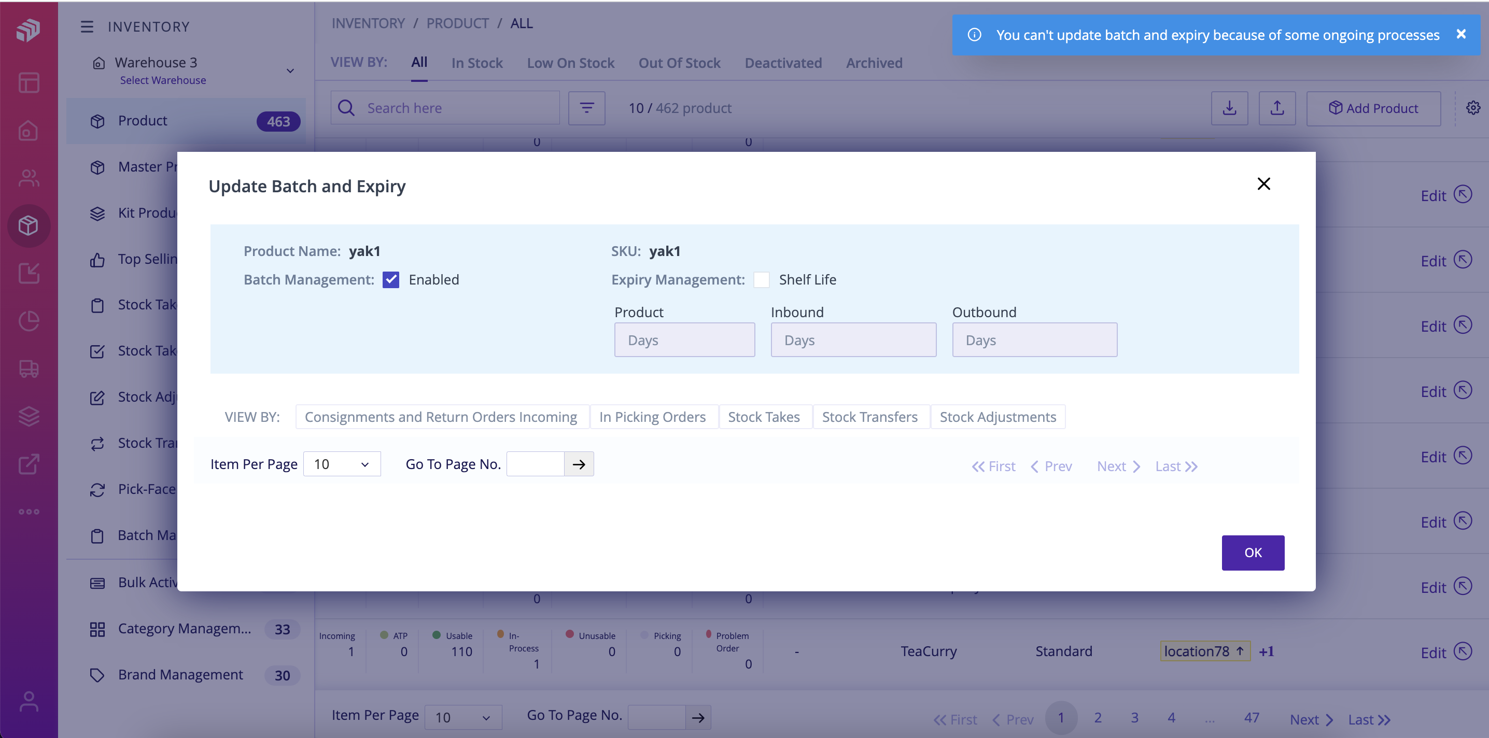Expand the Warehouse 3 selector chevron
This screenshot has height=738, width=1489.
pos(290,70)
